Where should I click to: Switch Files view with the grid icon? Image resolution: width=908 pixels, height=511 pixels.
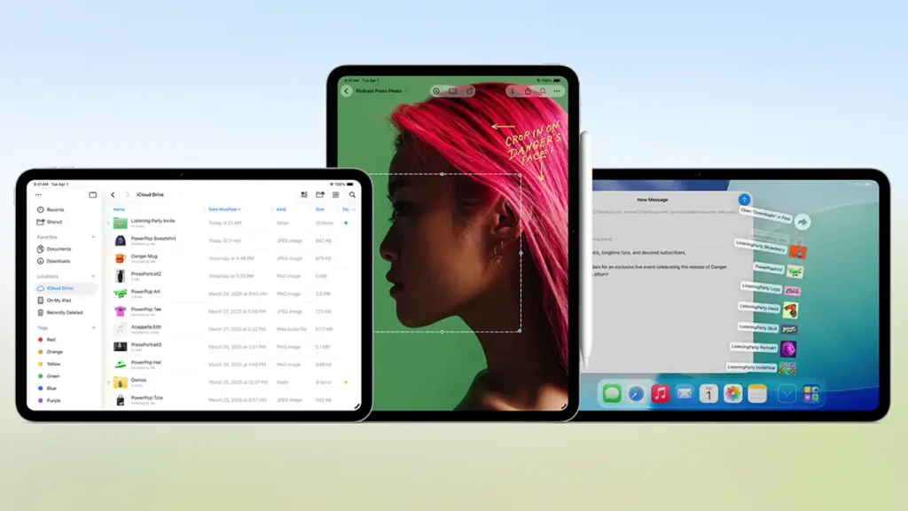point(335,194)
